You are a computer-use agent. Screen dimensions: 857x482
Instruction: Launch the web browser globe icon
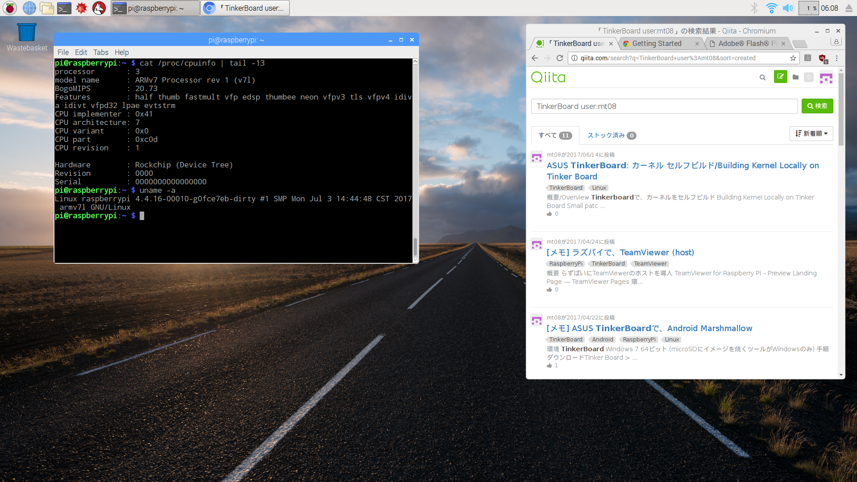pos(29,8)
